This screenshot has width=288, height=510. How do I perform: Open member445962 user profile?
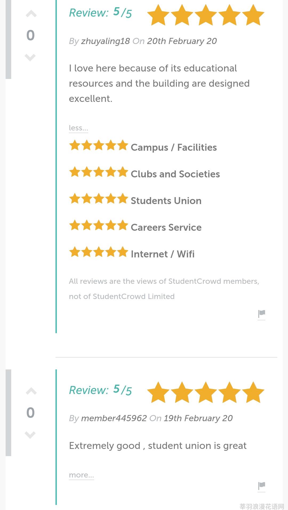114,418
